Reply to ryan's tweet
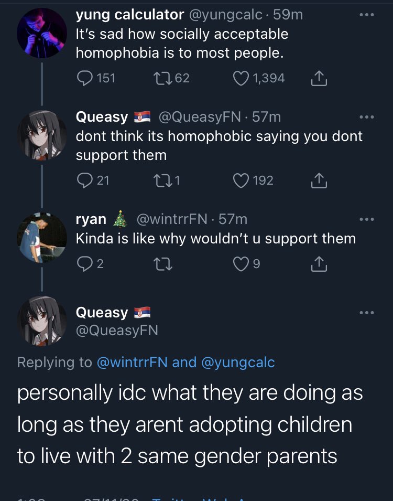The height and width of the screenshot is (501, 393). click(x=84, y=264)
